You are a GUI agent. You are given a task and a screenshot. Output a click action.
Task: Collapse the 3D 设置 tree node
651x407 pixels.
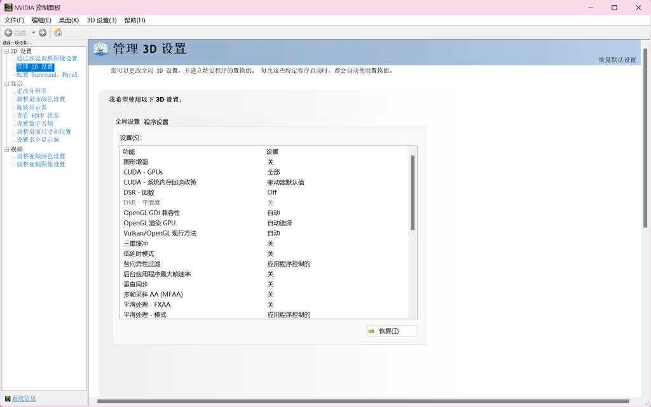click(6, 51)
